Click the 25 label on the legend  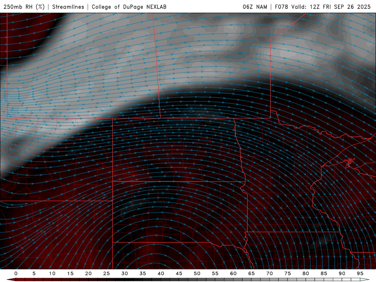point(107,274)
